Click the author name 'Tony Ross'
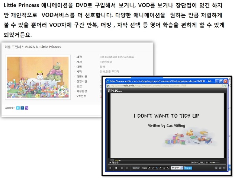Image resolution: width=238 pixels, height=178 pixels. (106, 62)
